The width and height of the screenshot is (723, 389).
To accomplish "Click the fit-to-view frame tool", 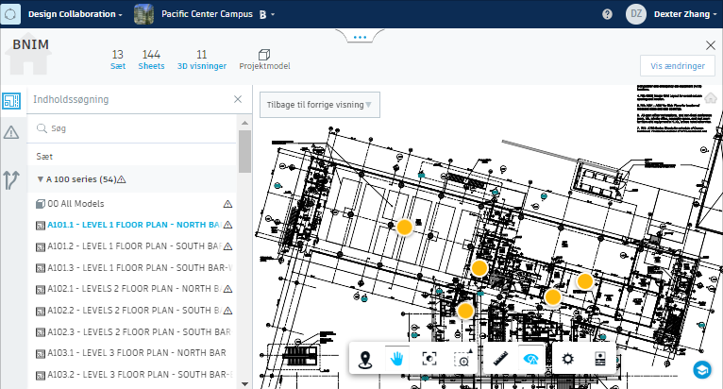I will pyautogui.click(x=429, y=359).
